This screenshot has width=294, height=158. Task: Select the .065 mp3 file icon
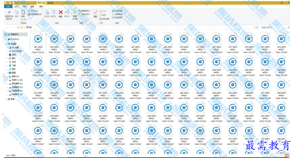click(x=38, y=131)
